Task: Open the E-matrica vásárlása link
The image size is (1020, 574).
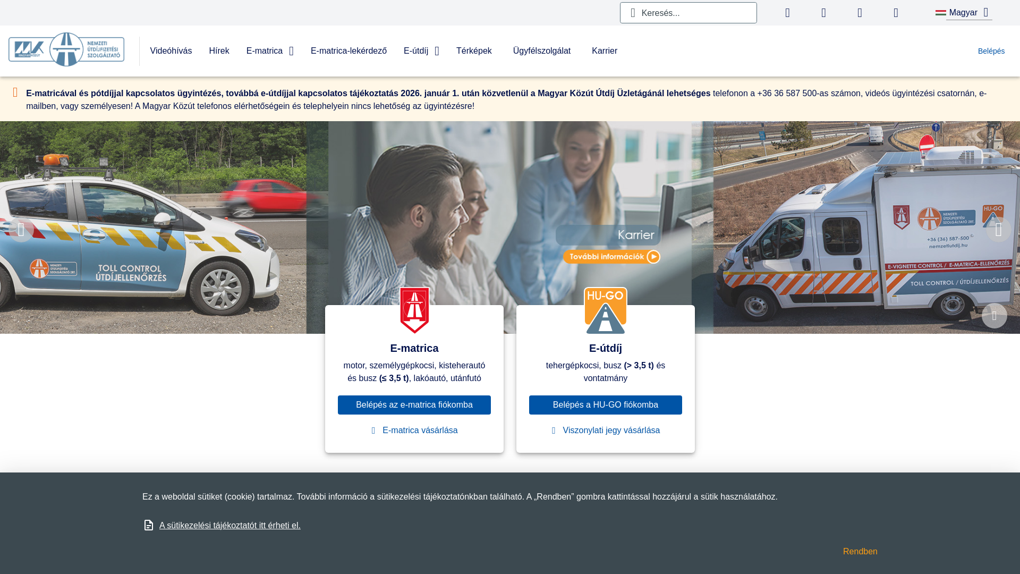Action: tap(420, 430)
